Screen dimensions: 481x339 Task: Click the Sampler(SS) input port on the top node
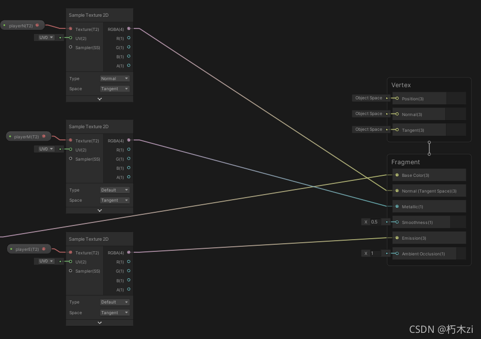70,47
